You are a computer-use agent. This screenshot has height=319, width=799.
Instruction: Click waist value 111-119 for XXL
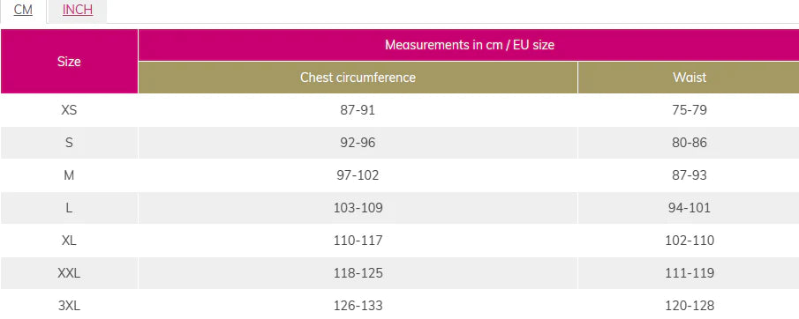pyautogui.click(x=690, y=272)
